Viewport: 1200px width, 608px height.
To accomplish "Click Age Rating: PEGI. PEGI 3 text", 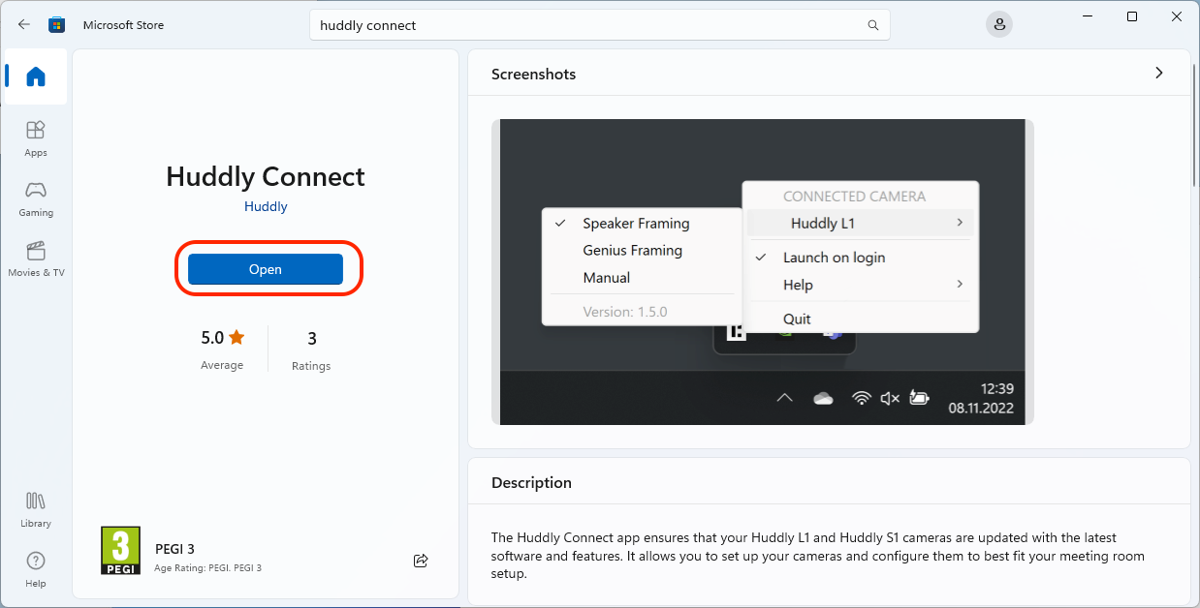I will click(207, 567).
